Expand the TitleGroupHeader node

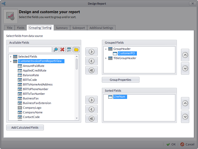click(106, 58)
